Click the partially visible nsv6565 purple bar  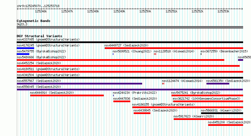coord(241,60)
